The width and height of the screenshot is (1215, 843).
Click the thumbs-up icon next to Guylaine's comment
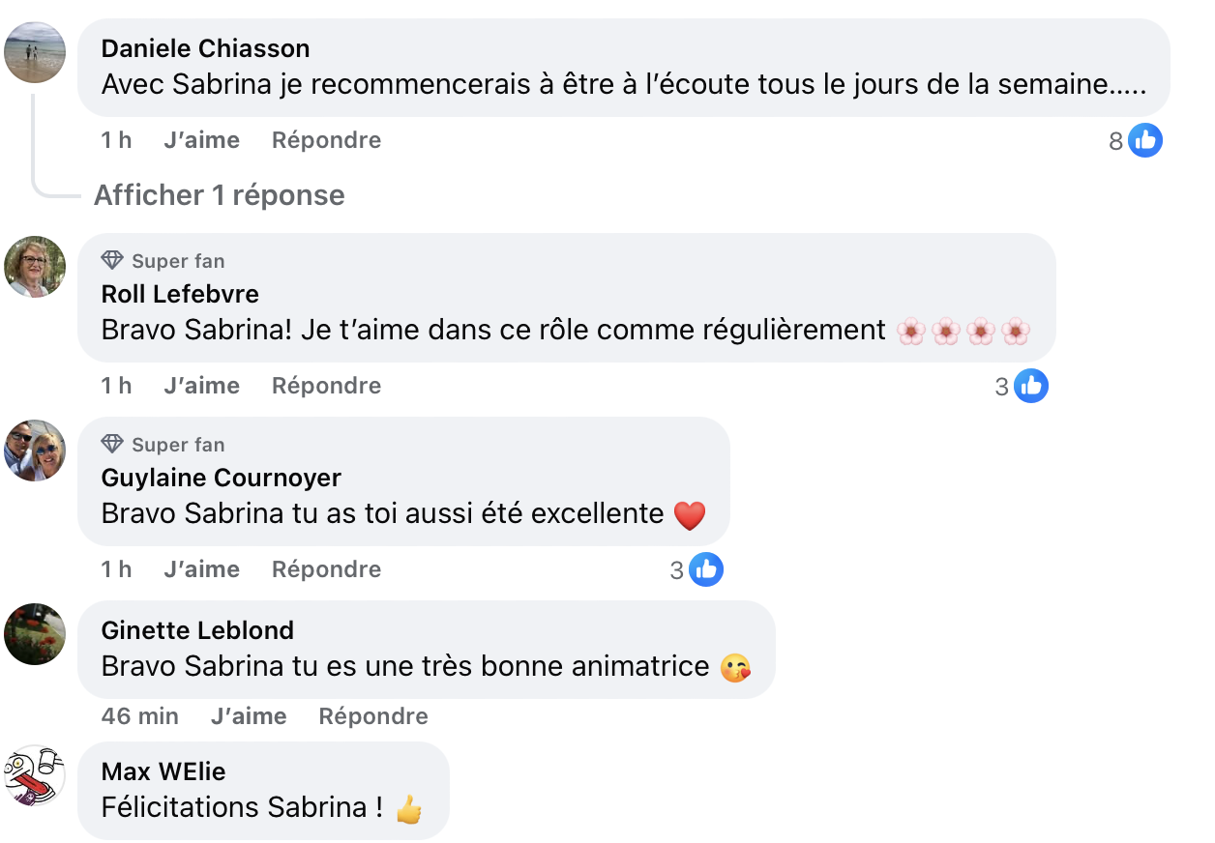(x=705, y=568)
